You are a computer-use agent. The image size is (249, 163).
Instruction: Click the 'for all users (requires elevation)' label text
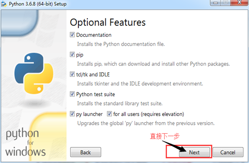coord(149,114)
